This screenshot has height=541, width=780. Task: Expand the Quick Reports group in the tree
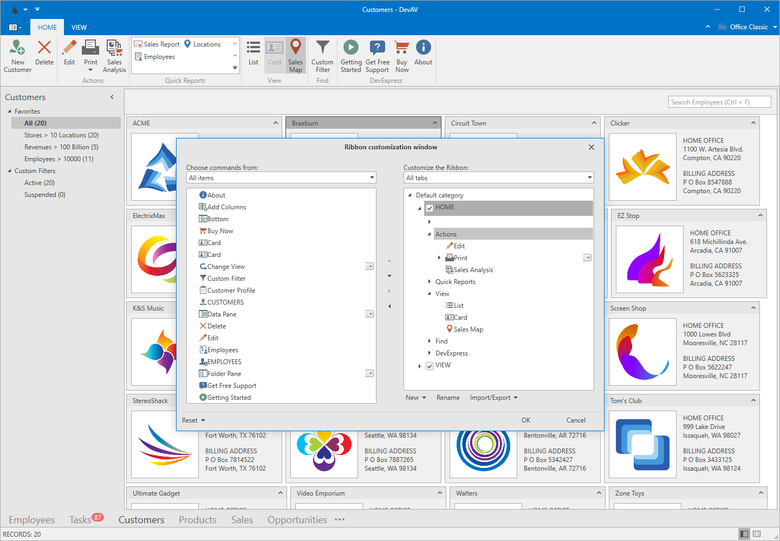pos(430,282)
